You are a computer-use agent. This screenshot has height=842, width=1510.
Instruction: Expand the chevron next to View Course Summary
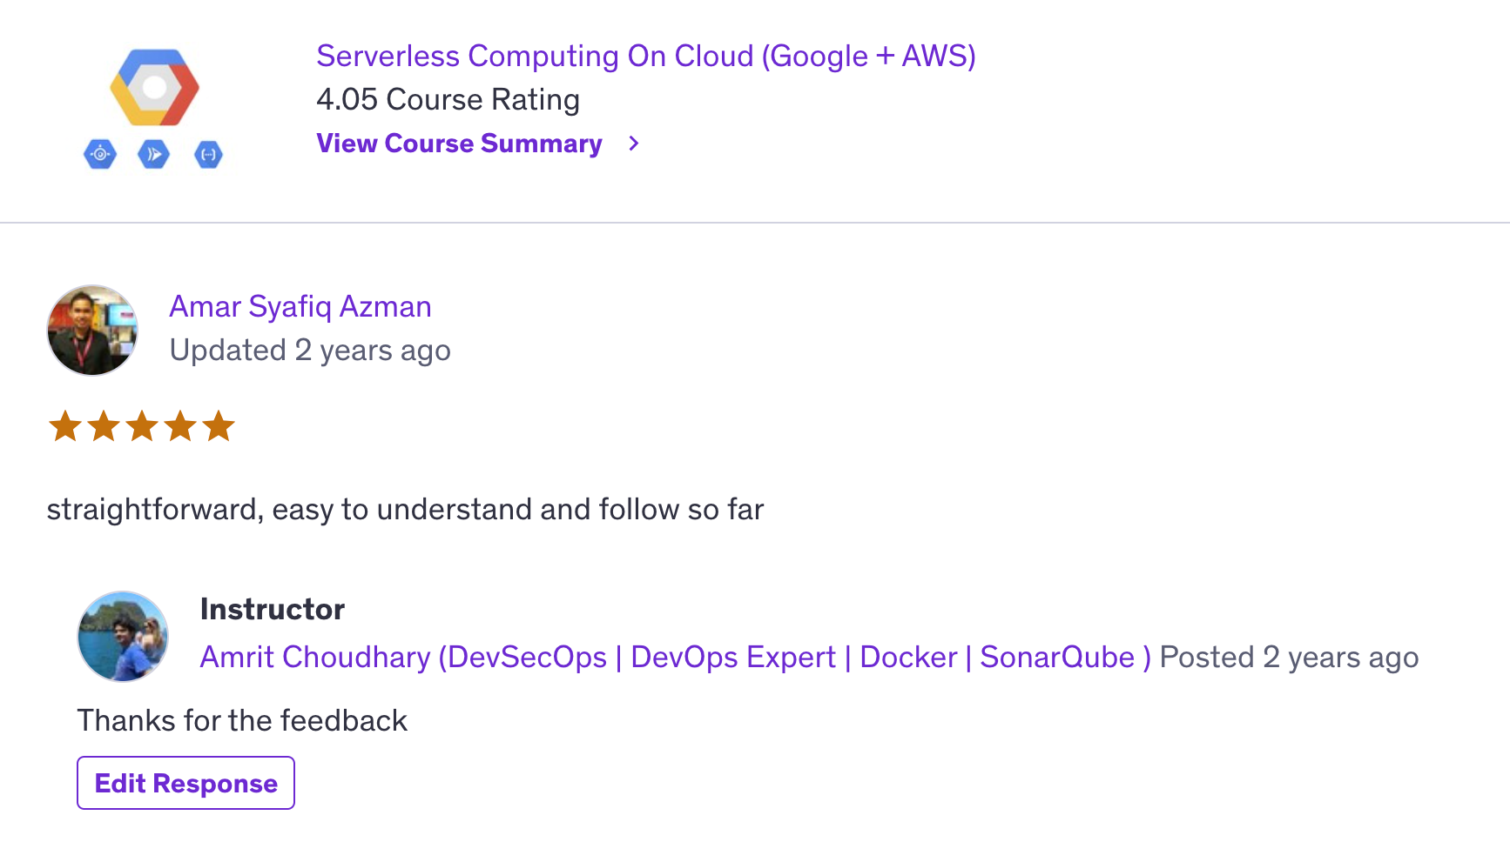point(634,144)
